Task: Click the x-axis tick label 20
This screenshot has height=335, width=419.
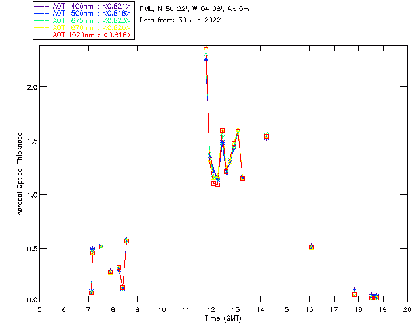Action: (x=407, y=310)
